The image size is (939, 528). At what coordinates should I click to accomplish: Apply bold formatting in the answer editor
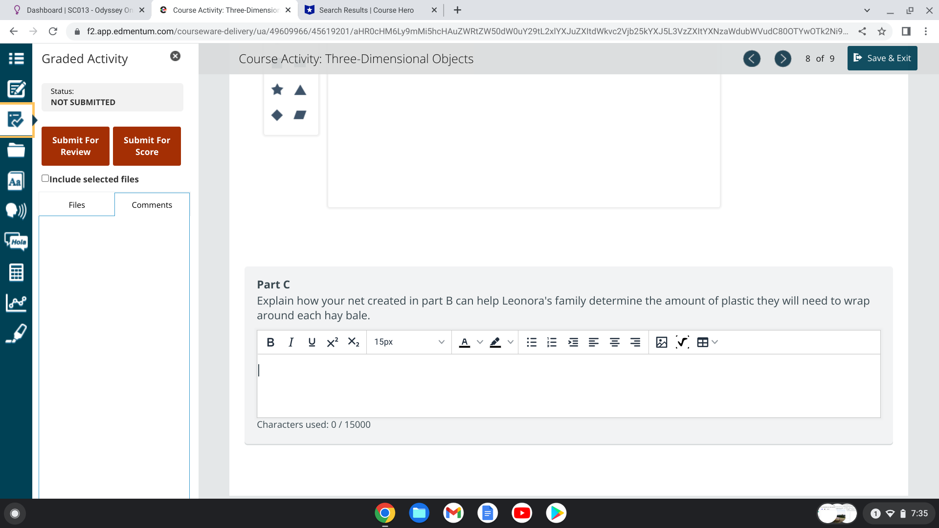click(x=270, y=342)
